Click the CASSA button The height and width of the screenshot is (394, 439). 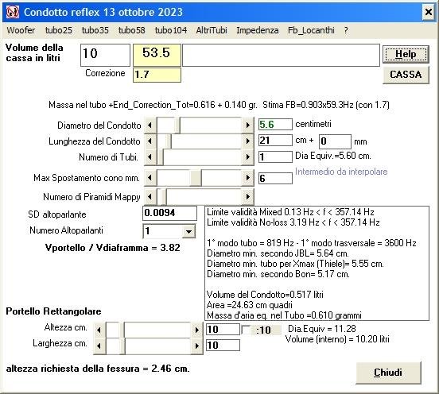(406, 75)
